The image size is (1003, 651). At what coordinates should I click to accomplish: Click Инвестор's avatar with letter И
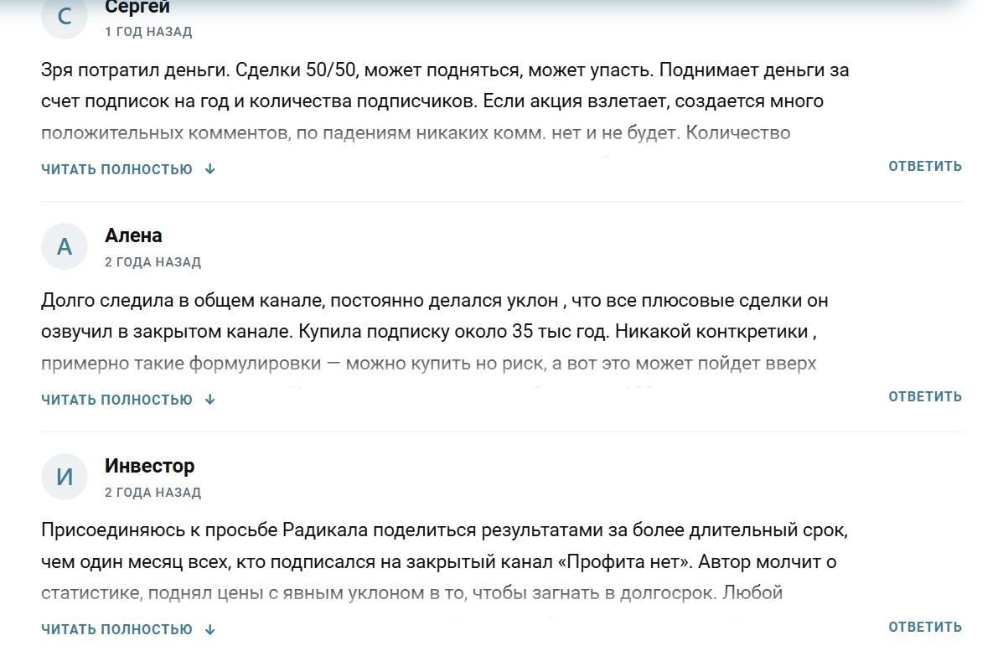(65, 476)
